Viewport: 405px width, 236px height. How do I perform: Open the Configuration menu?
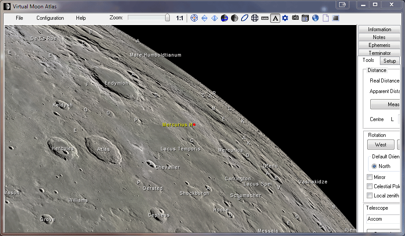(50, 18)
